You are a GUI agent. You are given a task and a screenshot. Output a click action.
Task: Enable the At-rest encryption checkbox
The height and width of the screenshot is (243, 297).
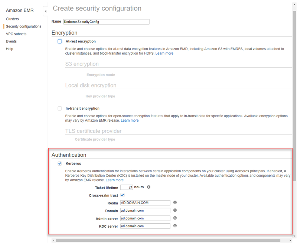pos(60,42)
